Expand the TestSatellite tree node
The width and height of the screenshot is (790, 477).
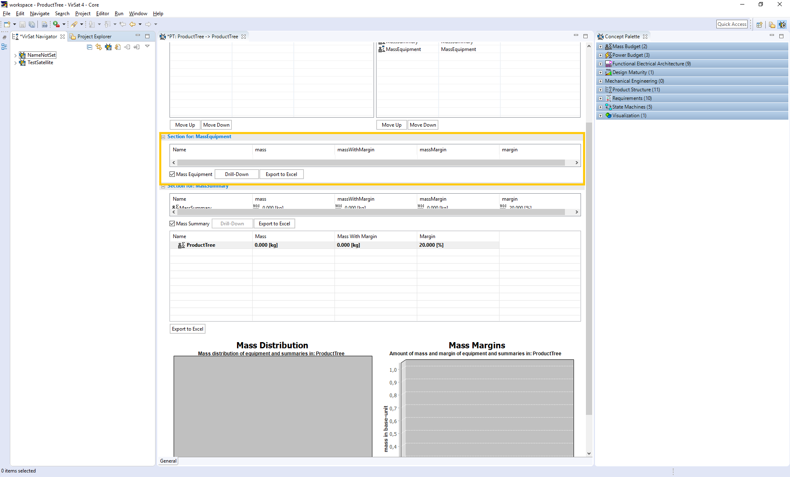16,63
